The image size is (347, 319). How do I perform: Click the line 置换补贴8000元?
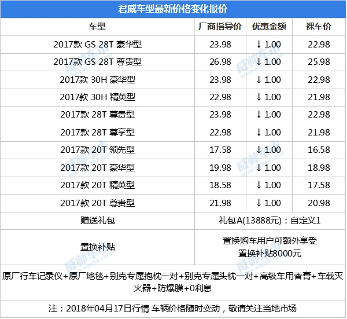point(270,254)
